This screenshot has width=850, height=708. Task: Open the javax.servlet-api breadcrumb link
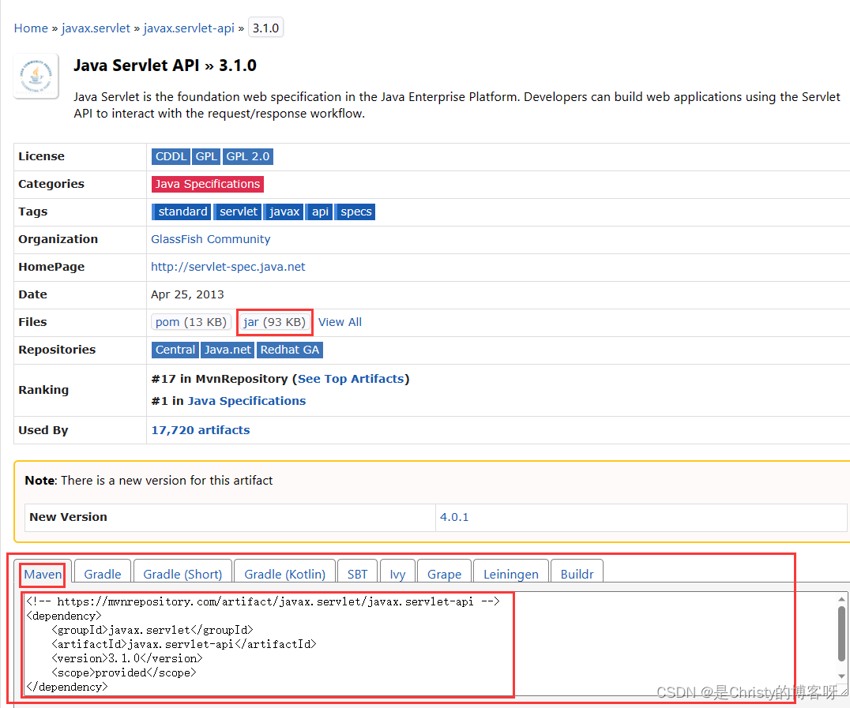pyautogui.click(x=189, y=28)
